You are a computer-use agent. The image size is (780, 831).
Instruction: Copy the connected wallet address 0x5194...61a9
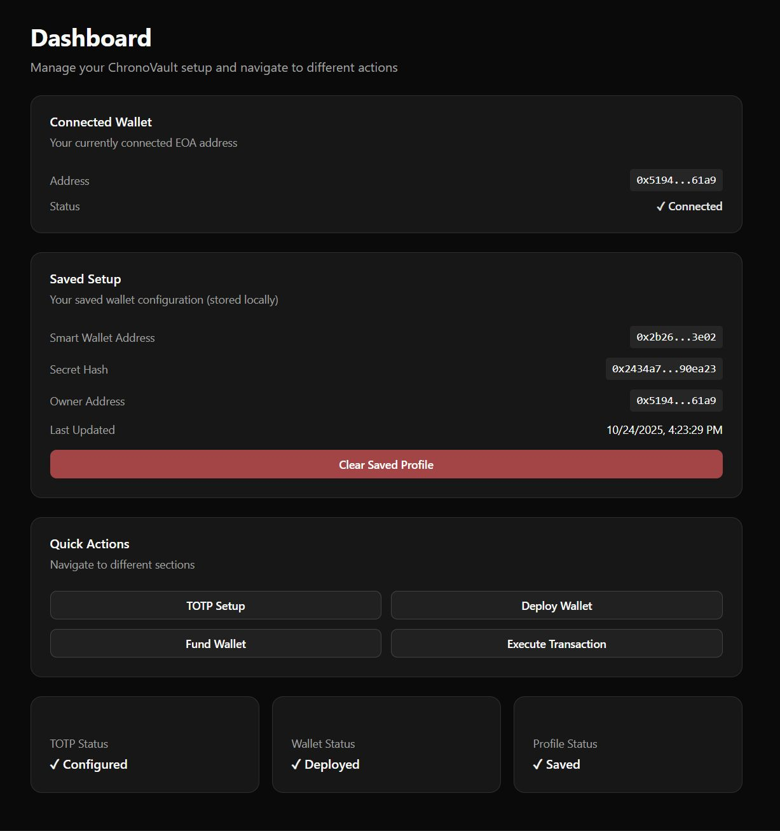(x=676, y=180)
